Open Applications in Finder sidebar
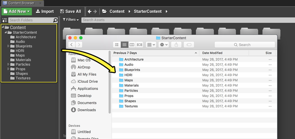Screen dimensions: 295x139 (88, 88)
